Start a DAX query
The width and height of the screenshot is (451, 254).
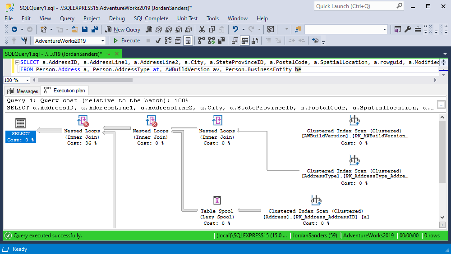(x=189, y=29)
